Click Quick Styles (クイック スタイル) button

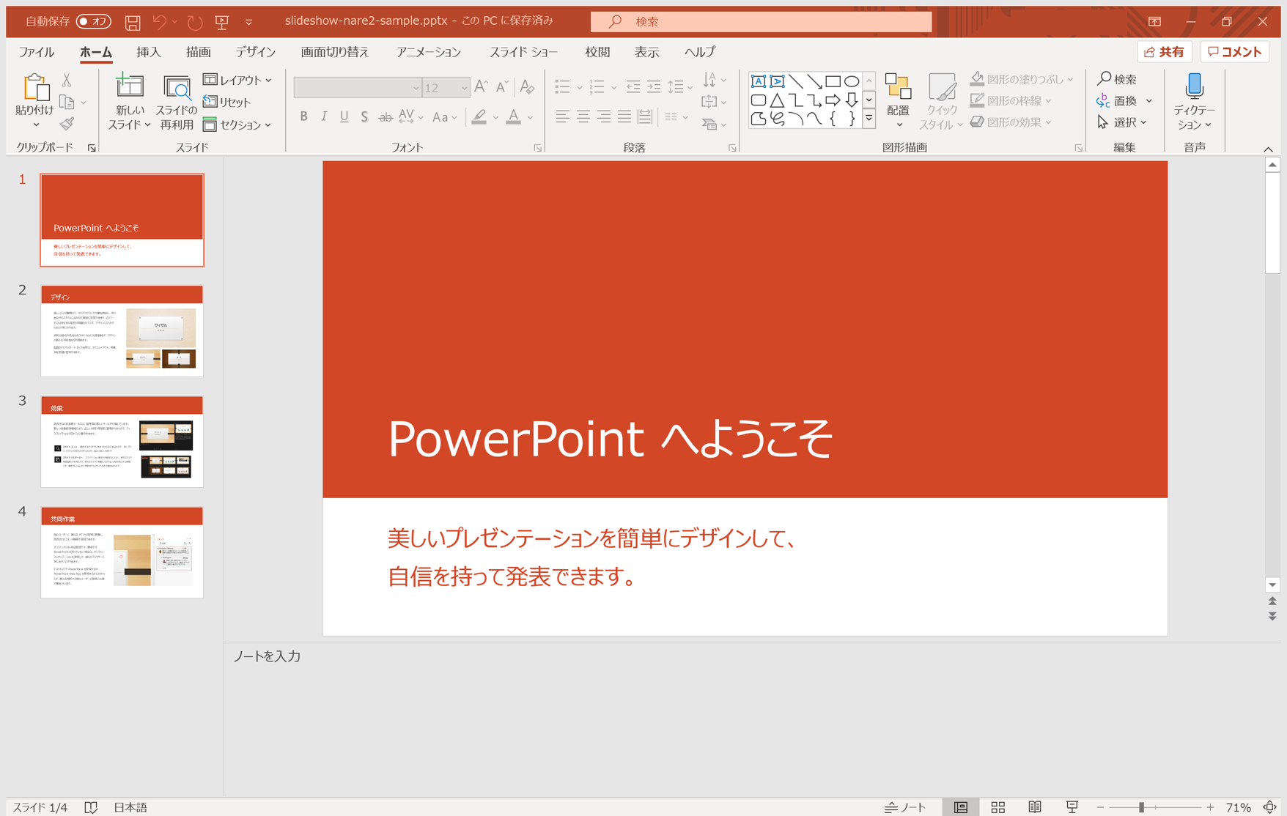(942, 101)
